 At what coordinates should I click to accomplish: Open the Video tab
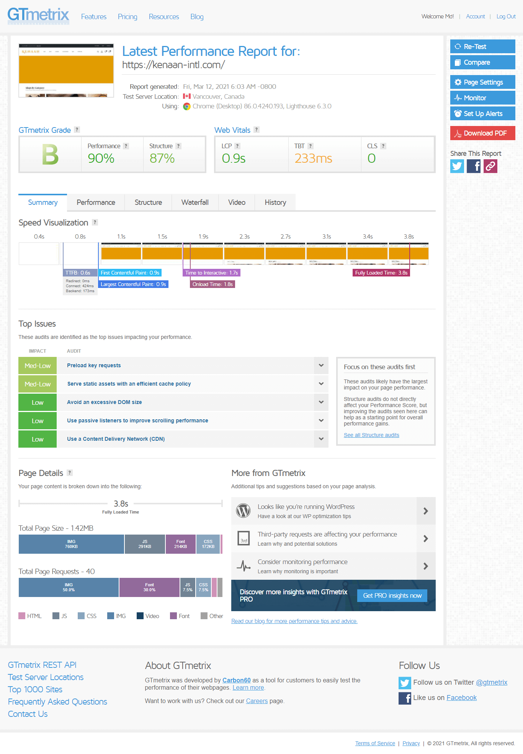coord(237,202)
